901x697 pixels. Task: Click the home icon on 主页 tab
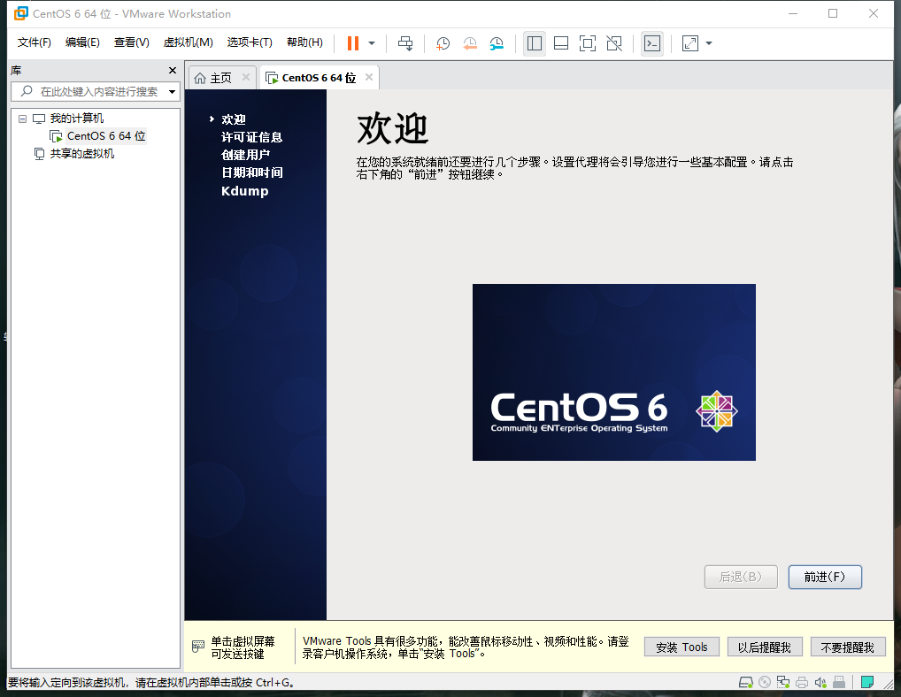[200, 78]
